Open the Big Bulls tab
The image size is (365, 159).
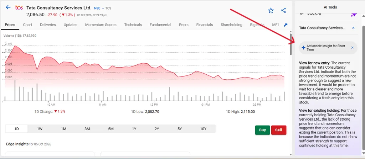(257, 25)
